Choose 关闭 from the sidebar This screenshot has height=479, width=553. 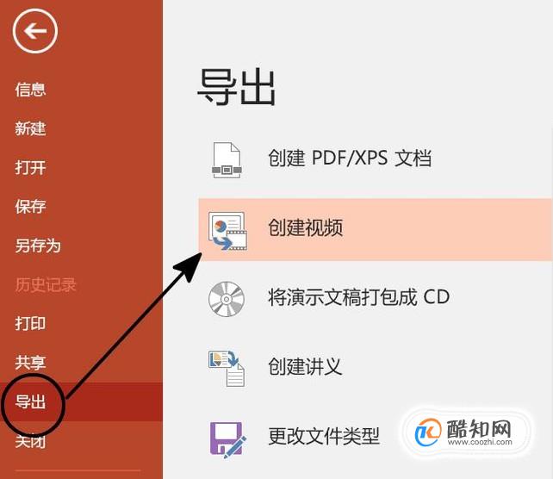30,441
